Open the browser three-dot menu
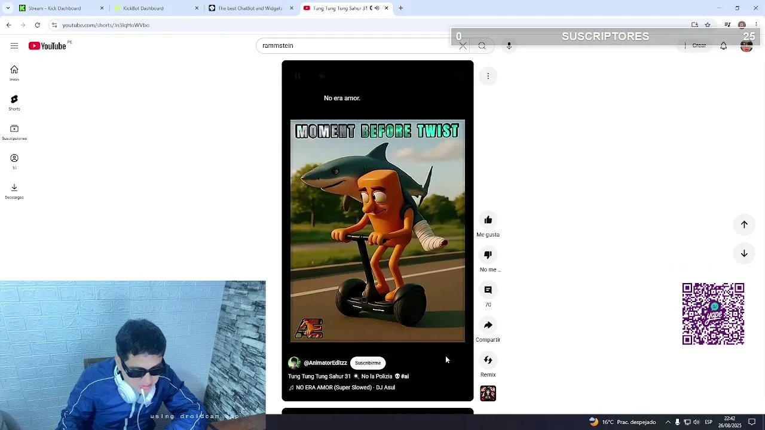The image size is (765, 430). [x=757, y=25]
